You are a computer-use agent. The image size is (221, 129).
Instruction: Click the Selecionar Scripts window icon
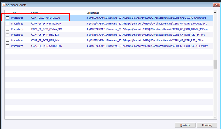(x=4, y=5)
